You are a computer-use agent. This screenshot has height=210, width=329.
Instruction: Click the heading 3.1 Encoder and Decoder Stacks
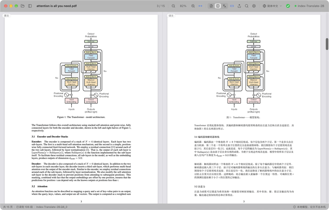(x=50, y=137)
